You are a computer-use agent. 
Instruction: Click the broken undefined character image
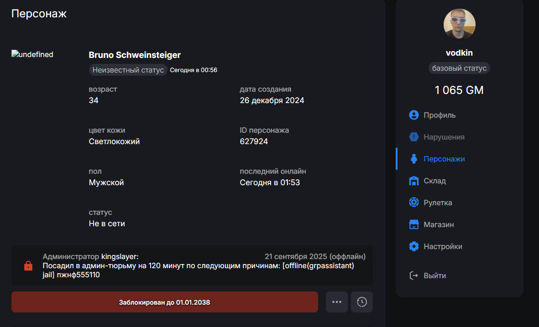[32, 55]
